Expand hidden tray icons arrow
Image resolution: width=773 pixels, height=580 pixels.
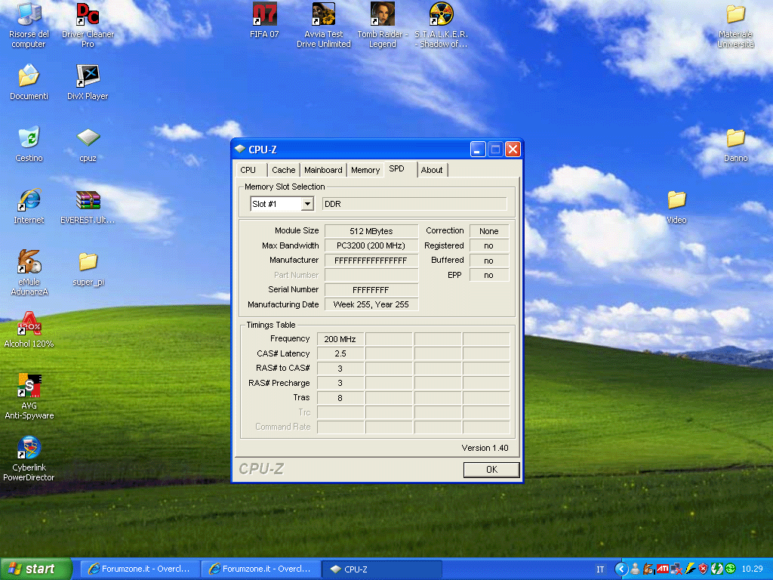click(x=621, y=569)
